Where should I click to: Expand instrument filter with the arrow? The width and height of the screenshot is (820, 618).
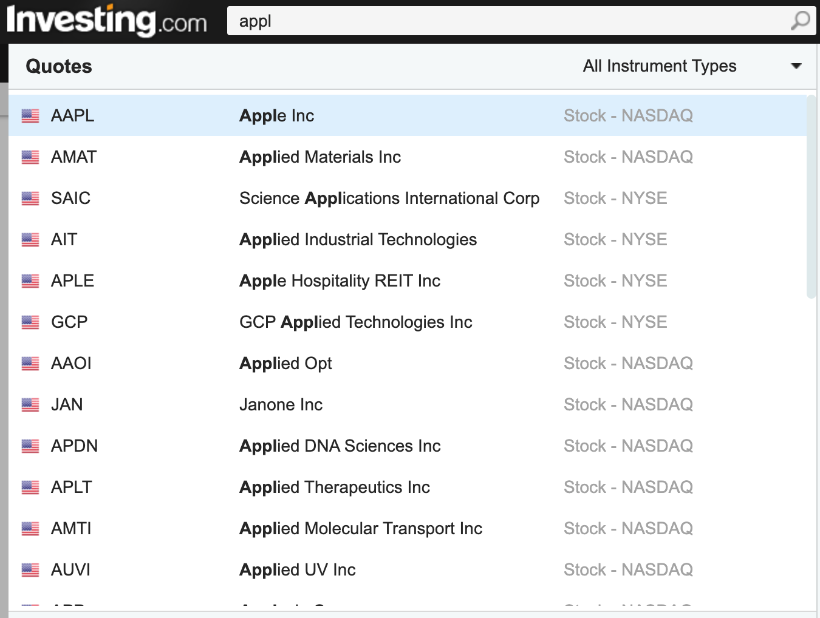coord(796,66)
